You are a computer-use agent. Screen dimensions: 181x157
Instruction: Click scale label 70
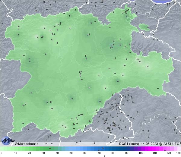99,153
